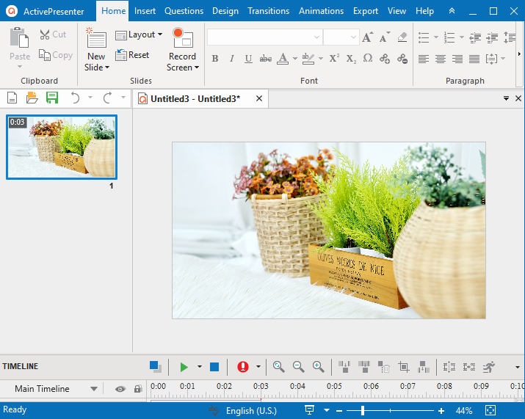Play the timeline preview

[184, 367]
